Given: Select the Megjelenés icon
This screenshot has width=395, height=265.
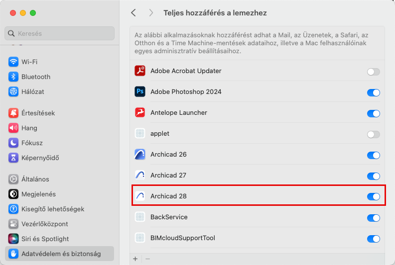Looking at the screenshot, I should point(13,194).
